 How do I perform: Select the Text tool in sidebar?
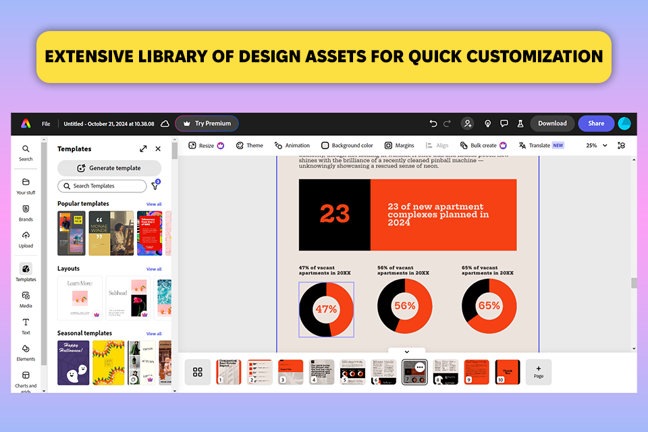pos(26,326)
